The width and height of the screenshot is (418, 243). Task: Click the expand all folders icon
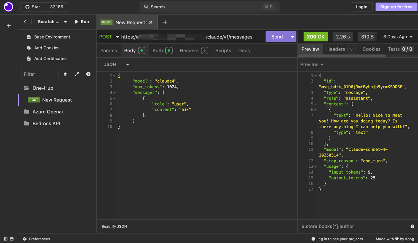tap(76, 74)
